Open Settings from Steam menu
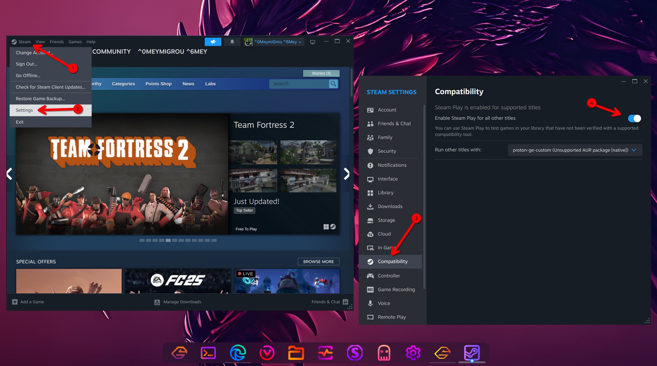Screen dimensions: 657x366 [x=51, y=110]
